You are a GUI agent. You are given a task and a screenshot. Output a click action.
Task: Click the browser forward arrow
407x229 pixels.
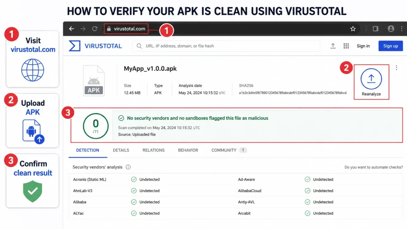coord(83,29)
